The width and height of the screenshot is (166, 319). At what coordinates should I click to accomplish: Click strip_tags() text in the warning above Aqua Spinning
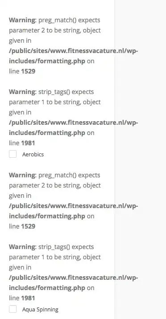point(54,247)
